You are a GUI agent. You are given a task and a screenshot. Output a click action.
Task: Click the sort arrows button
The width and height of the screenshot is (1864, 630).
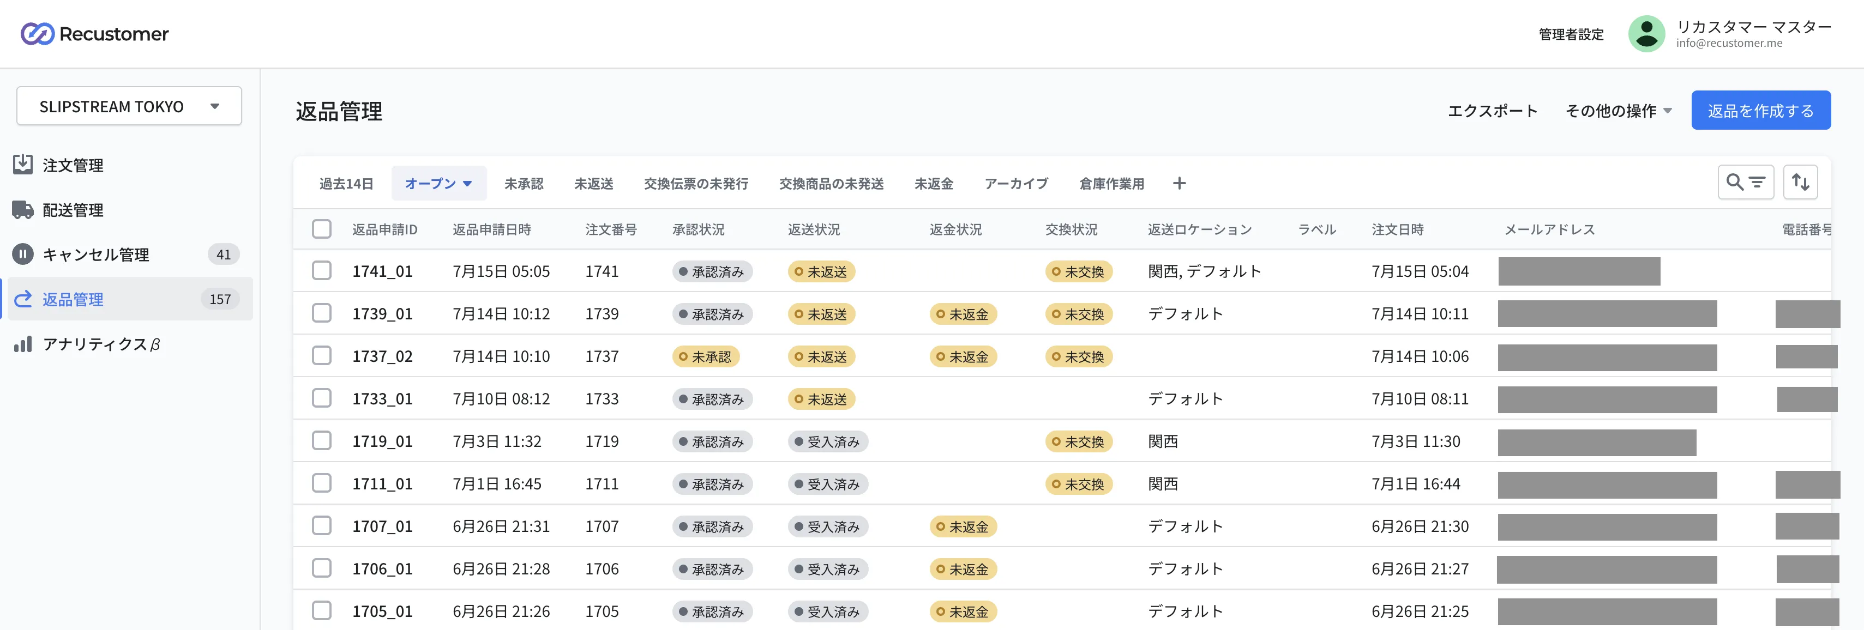1800,182
